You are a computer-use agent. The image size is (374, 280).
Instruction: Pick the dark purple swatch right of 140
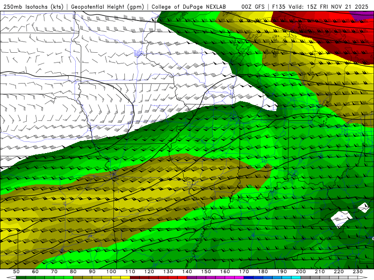point(192,278)
